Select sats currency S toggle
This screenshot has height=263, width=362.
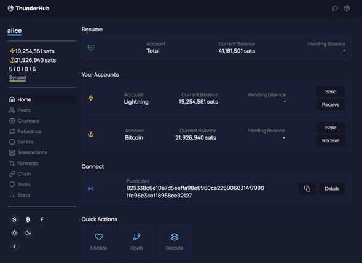pyautogui.click(x=14, y=219)
